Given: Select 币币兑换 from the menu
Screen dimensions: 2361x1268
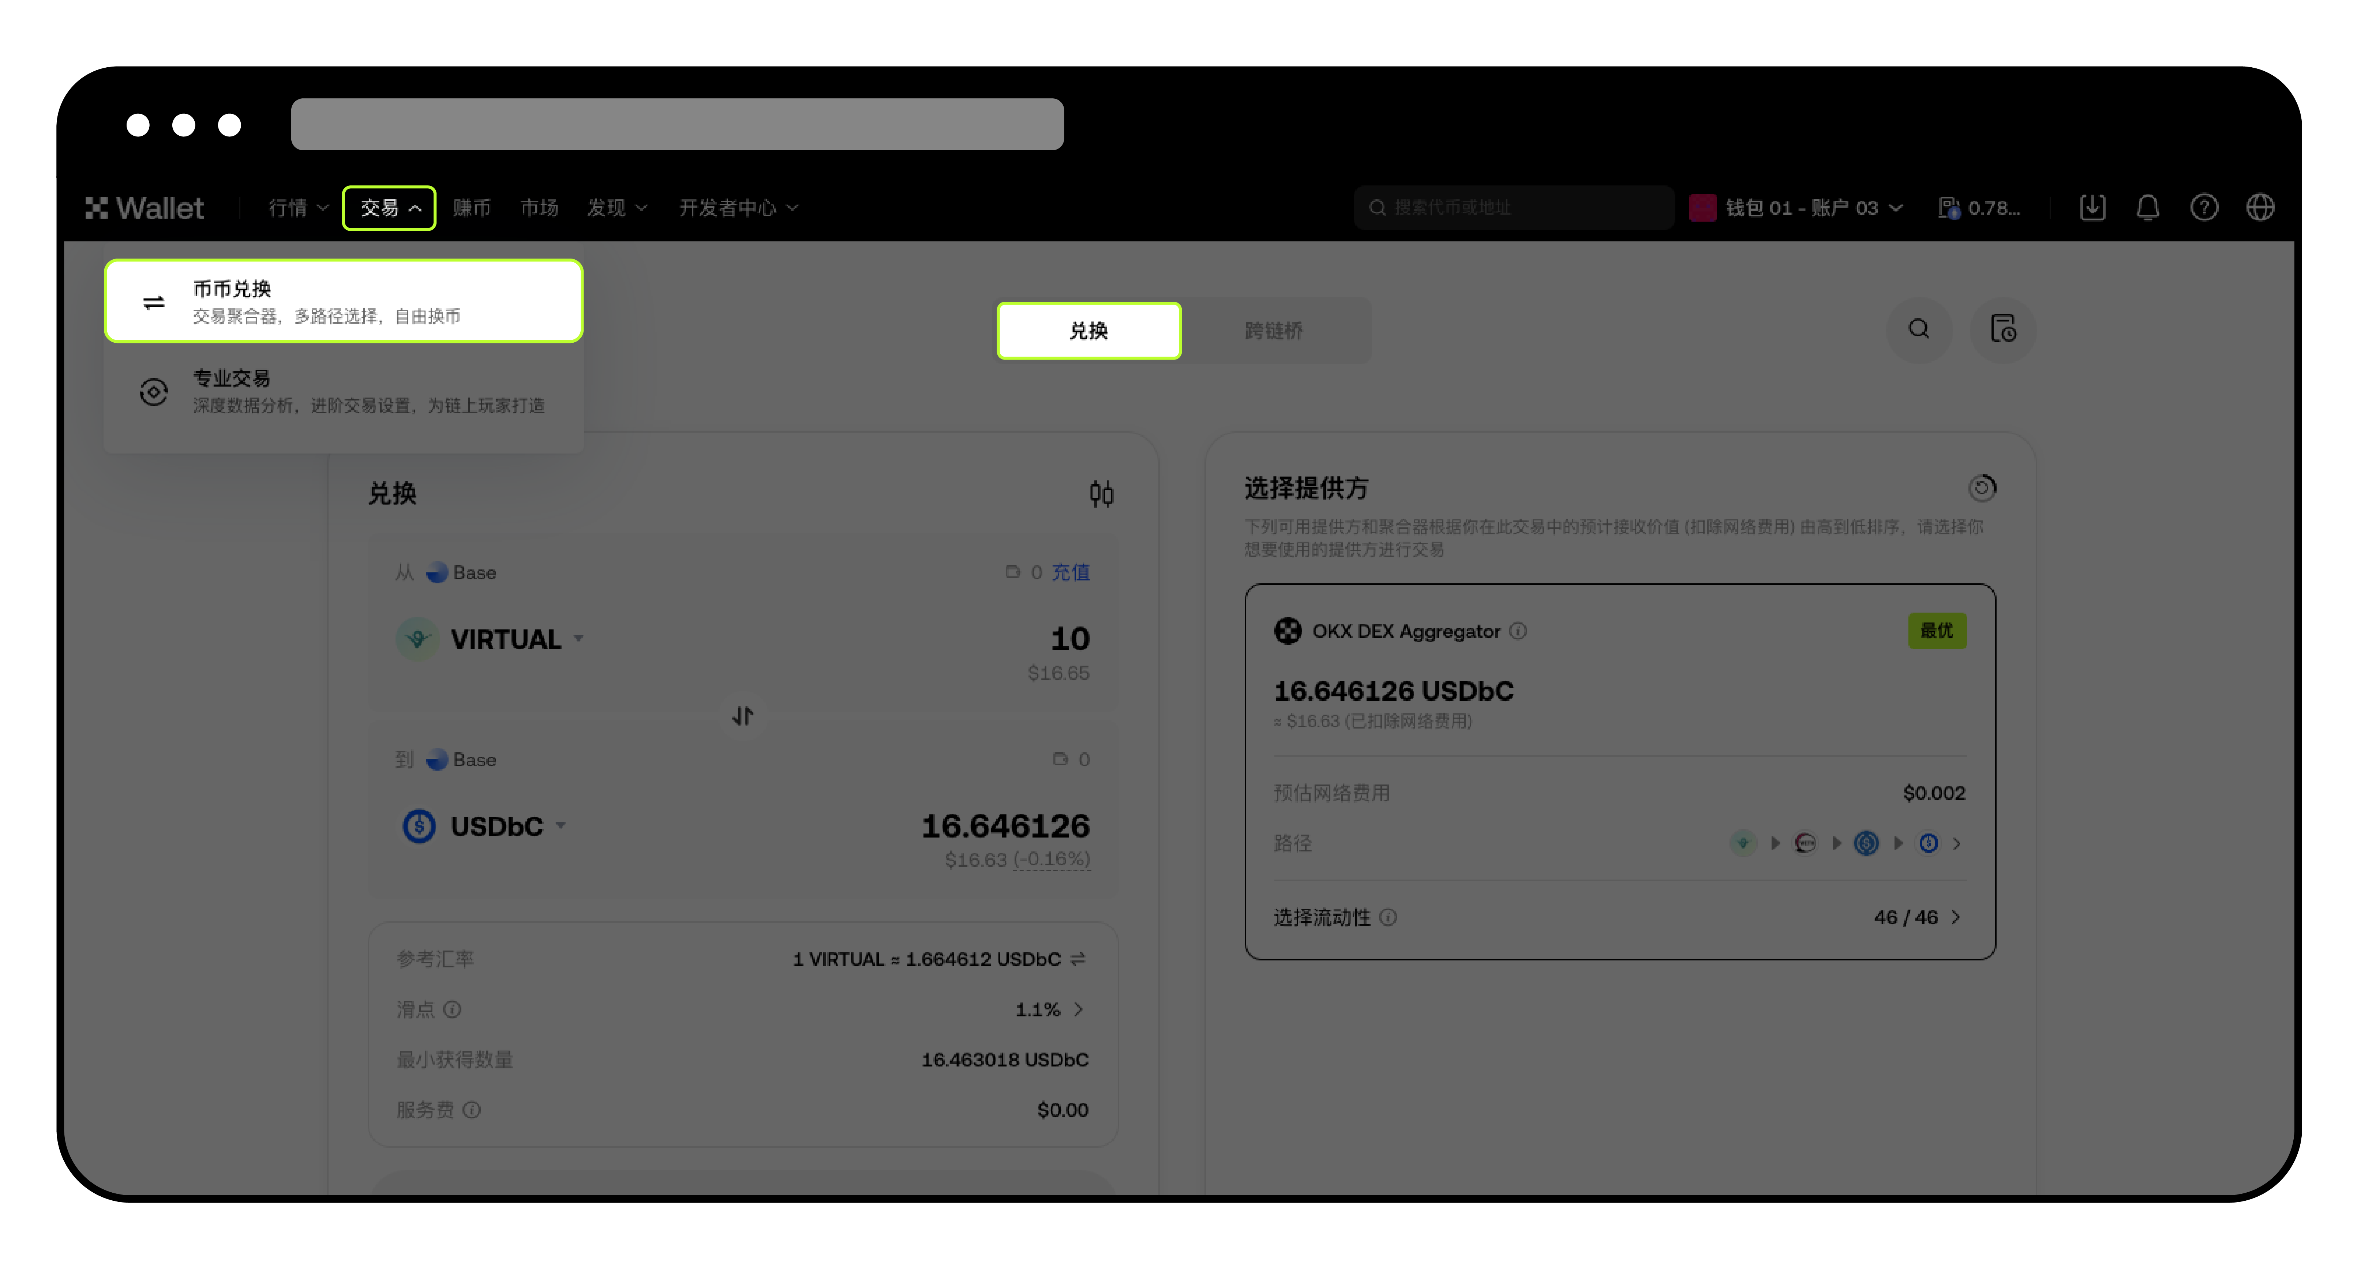Looking at the screenshot, I should point(344,301).
